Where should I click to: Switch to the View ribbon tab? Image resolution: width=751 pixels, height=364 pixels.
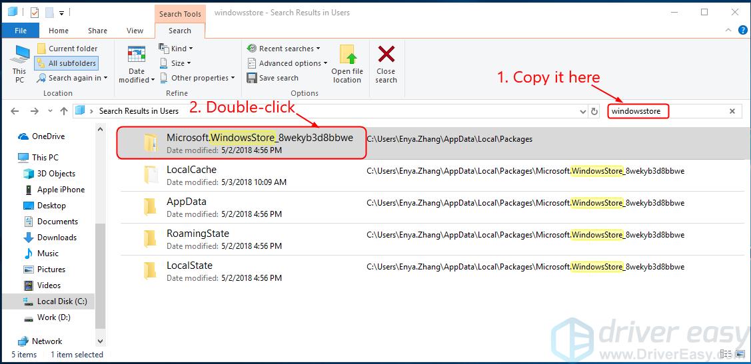(135, 31)
